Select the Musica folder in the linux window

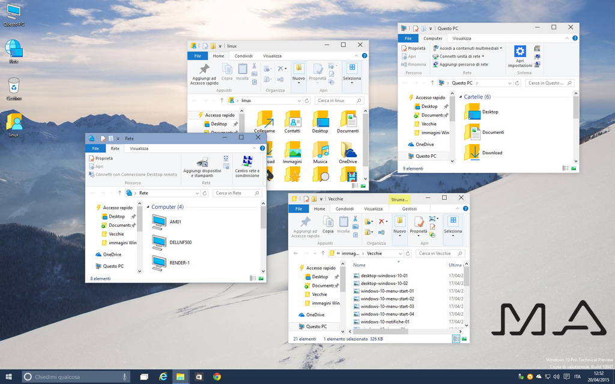pos(320,152)
